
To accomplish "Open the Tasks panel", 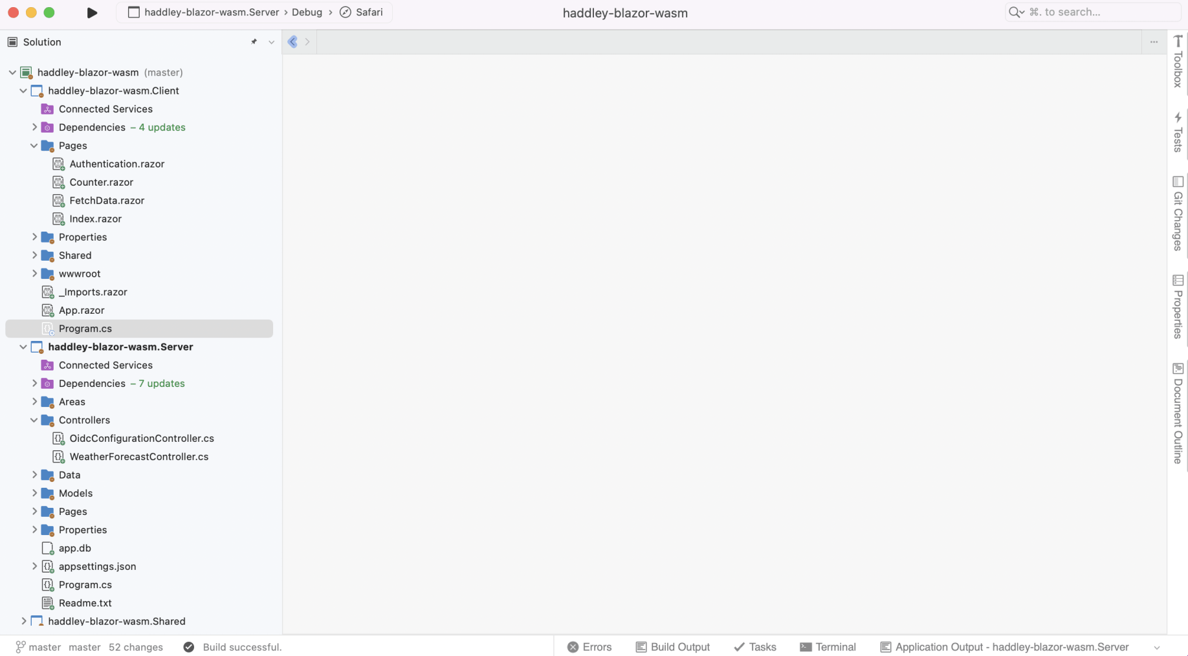I will point(755,647).
